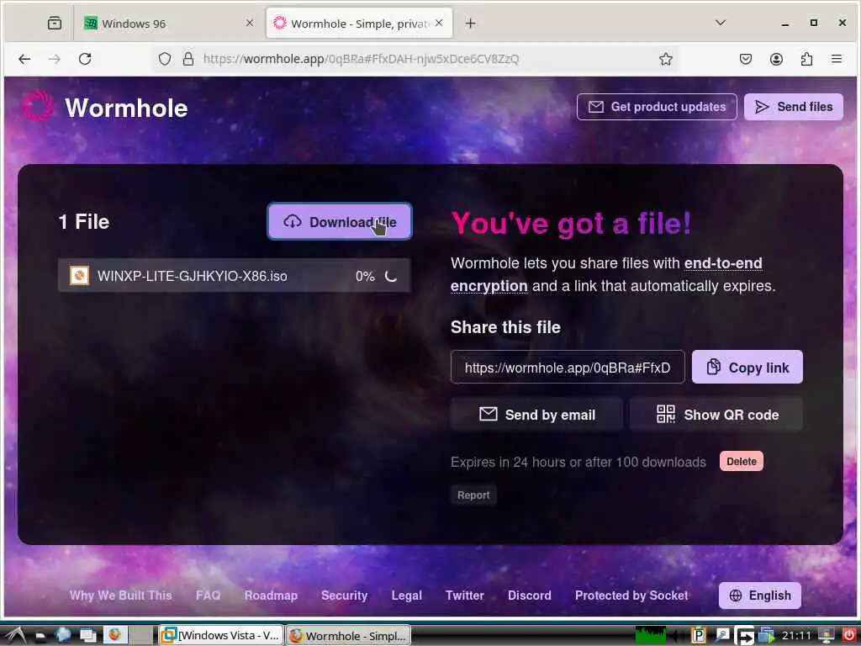Click the network monitor tray icon
The image size is (861, 646).
pos(826,636)
